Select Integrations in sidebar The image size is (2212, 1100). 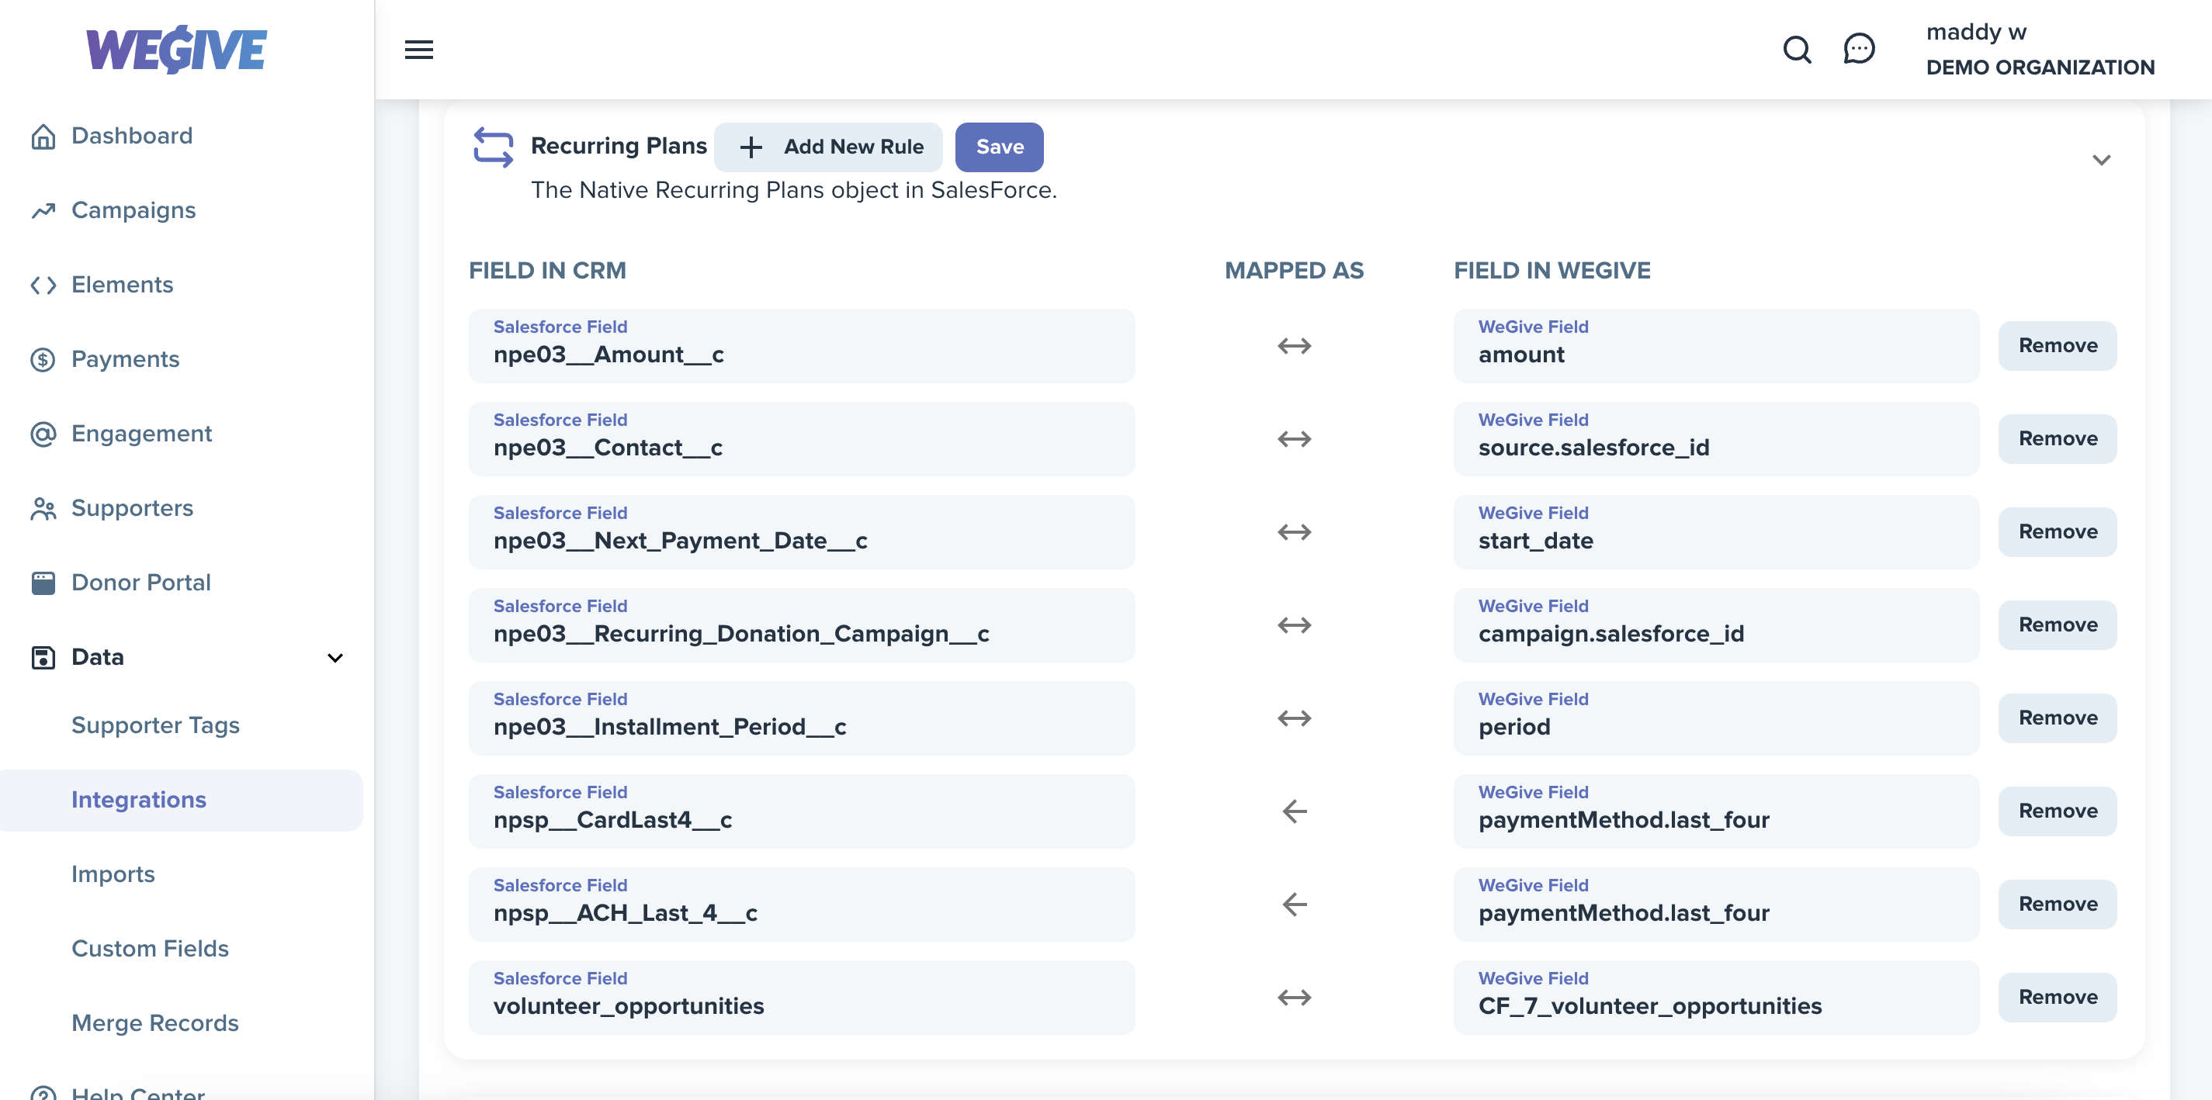click(181, 801)
